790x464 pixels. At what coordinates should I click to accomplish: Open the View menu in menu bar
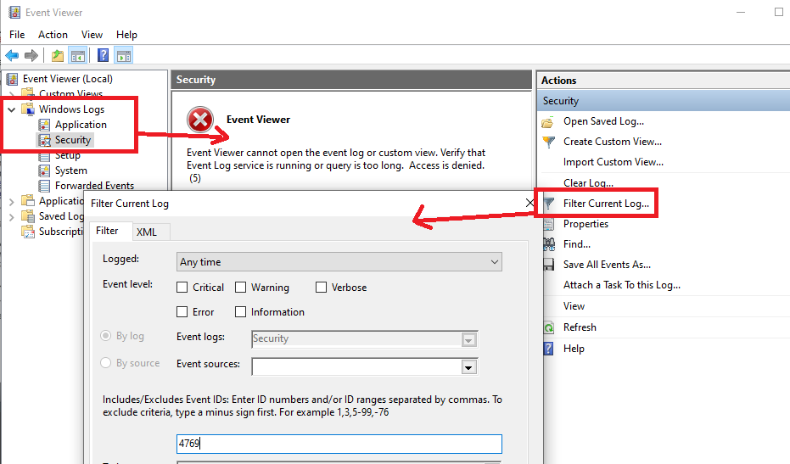(92, 34)
